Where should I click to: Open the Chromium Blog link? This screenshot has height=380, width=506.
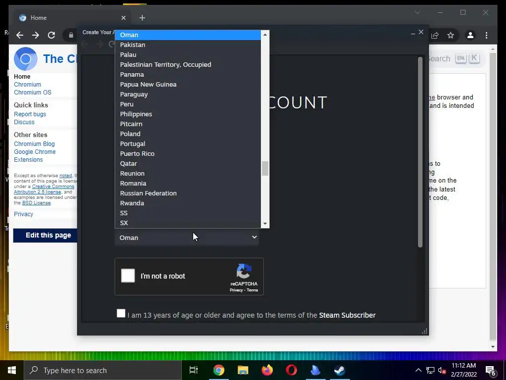[x=34, y=144]
